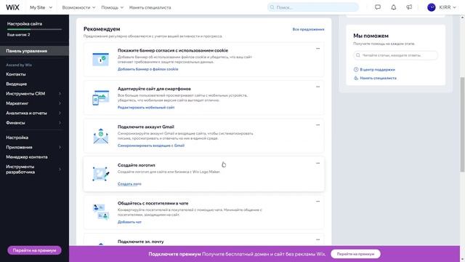This screenshot has width=465, height=262.
Task: Click the help center question icon
Action: coord(356,70)
